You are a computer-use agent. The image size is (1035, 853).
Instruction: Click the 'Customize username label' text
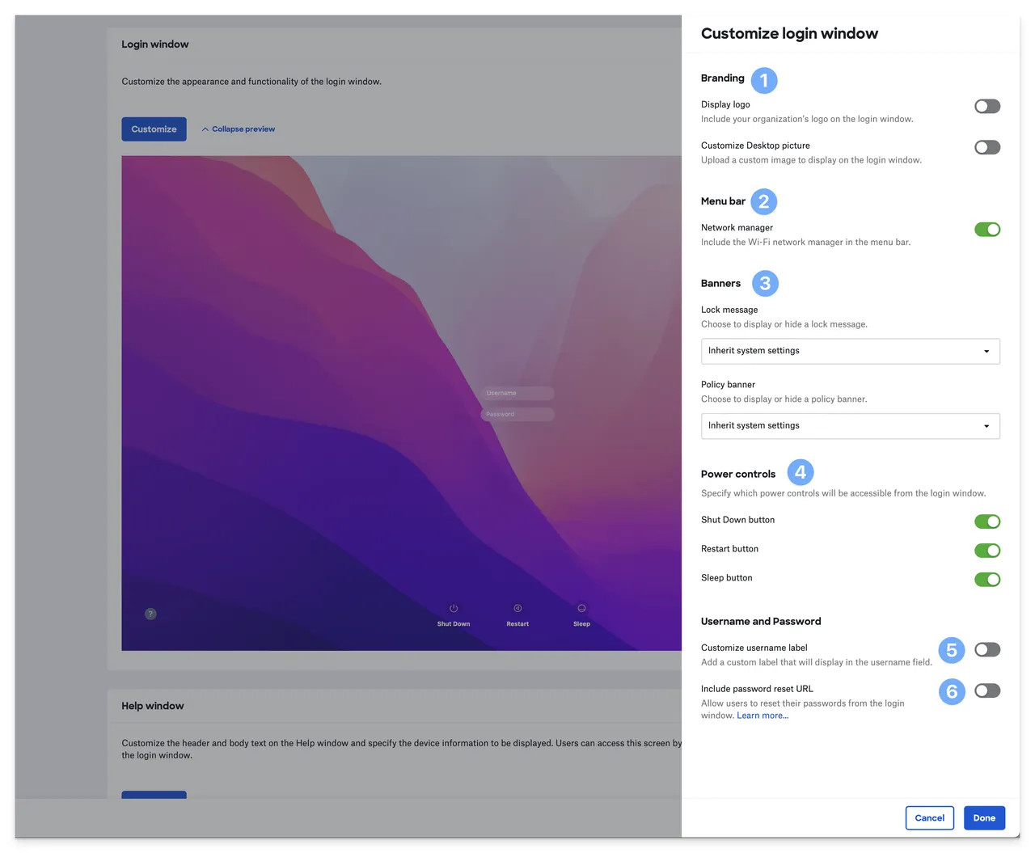point(754,648)
